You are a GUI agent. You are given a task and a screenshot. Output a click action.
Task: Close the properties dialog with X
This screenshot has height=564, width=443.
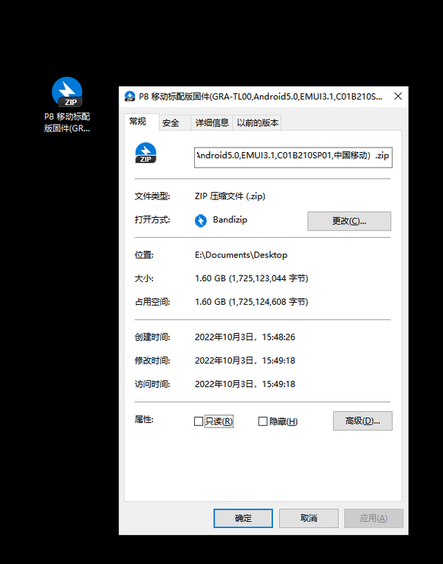(x=398, y=96)
